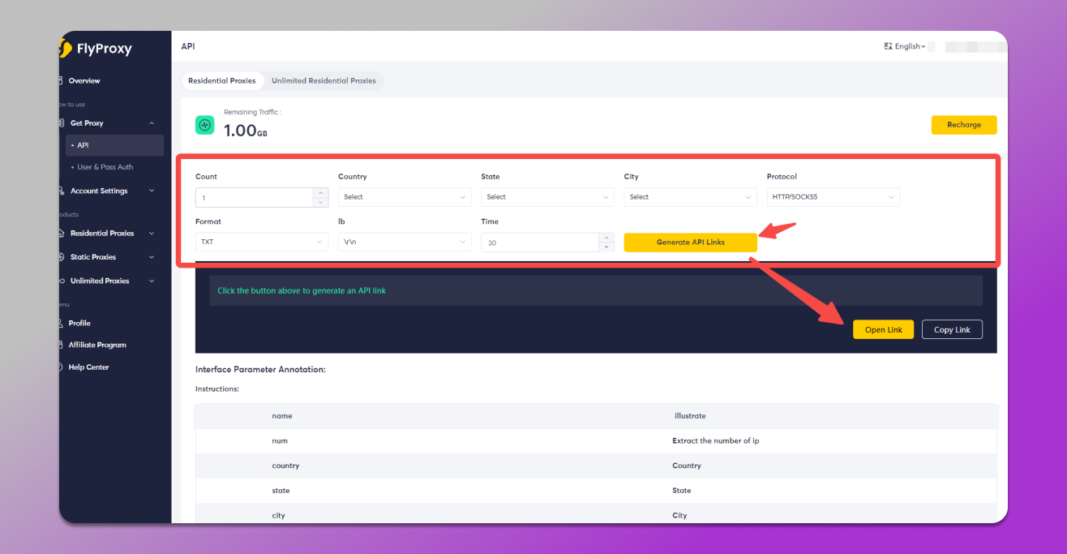Click the 'num' table cell
This screenshot has height=554, width=1067.
pos(280,440)
